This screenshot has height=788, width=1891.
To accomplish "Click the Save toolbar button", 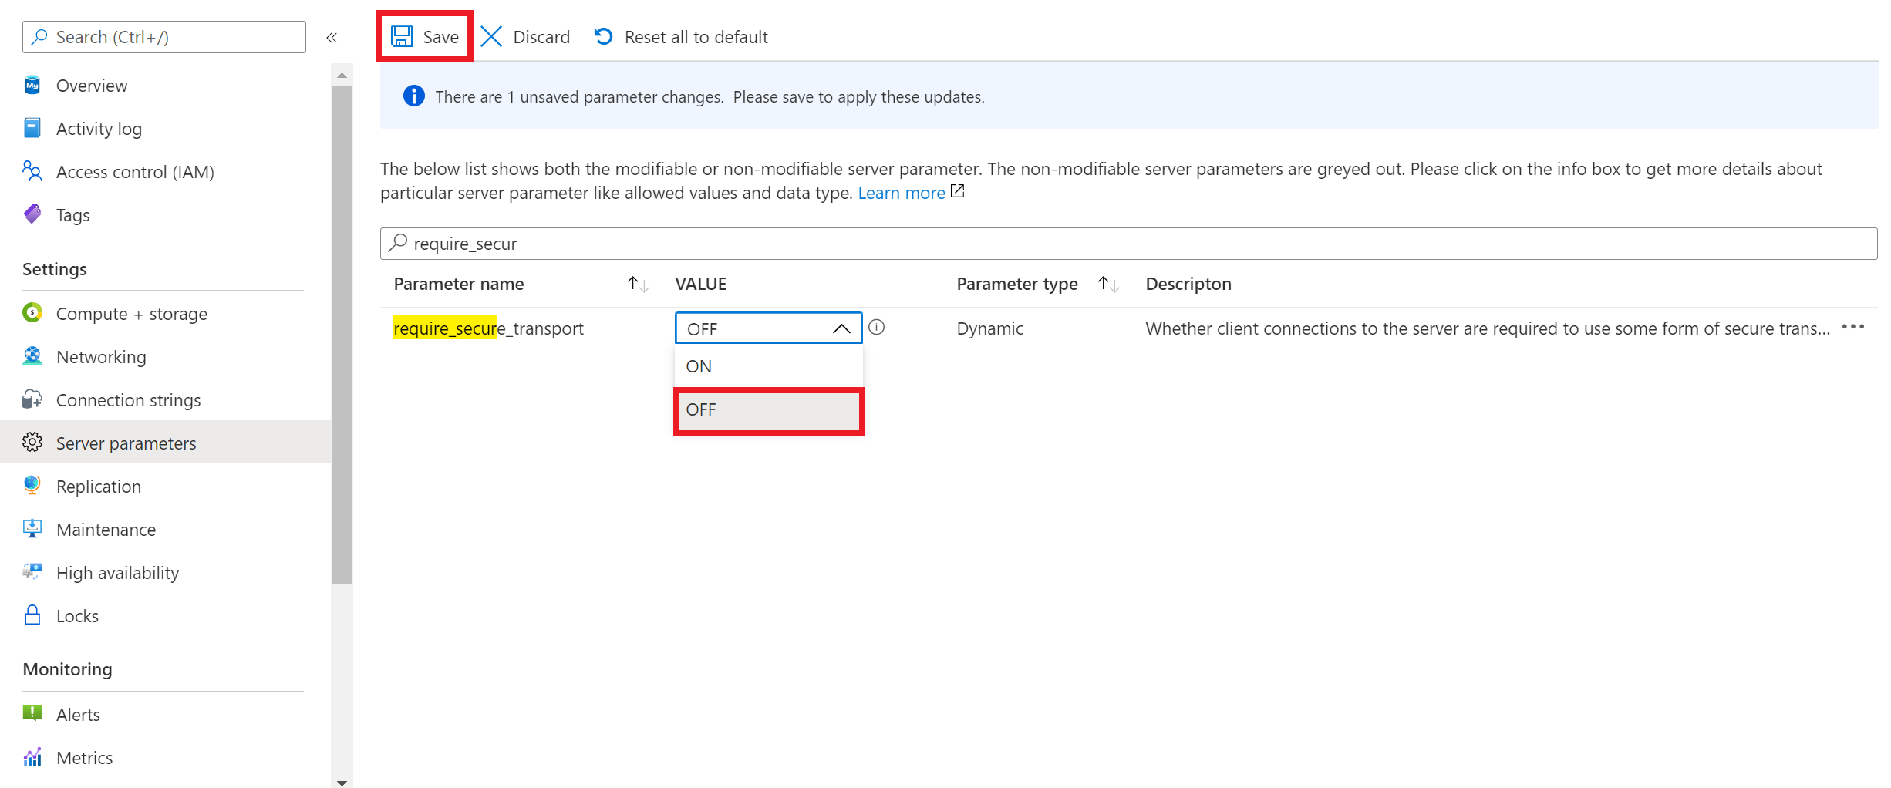I will click(425, 37).
